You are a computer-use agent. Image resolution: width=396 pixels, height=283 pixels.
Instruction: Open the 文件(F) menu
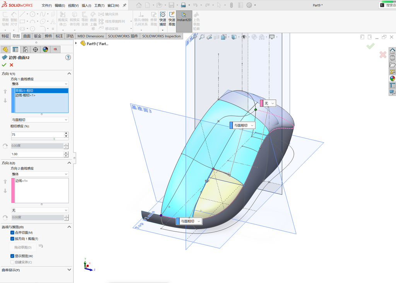tap(47, 5)
